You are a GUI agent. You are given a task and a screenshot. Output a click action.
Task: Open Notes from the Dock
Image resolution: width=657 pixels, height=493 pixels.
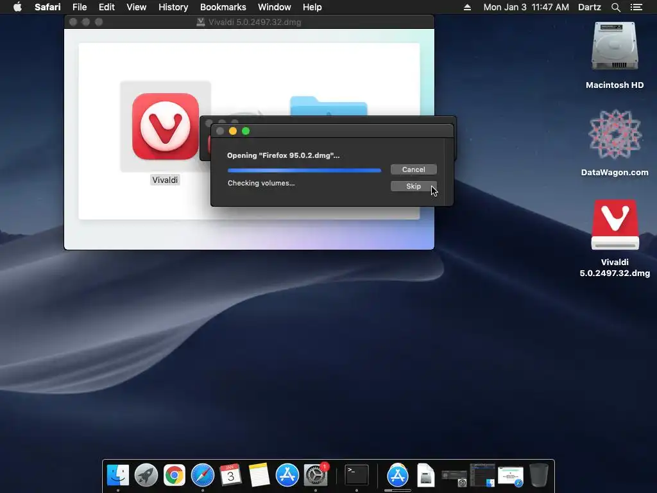point(259,475)
